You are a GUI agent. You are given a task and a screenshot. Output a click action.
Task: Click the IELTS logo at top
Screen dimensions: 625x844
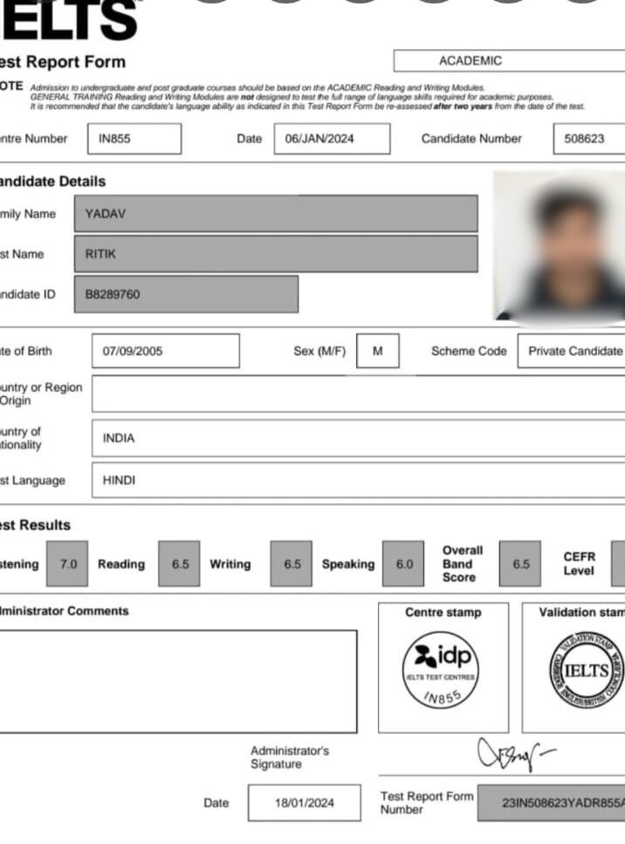tap(70, 21)
